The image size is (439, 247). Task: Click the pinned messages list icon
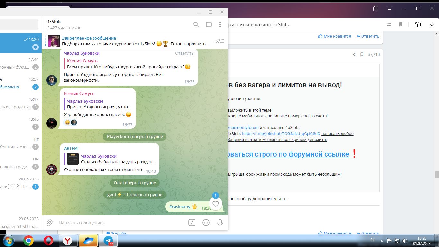[x=220, y=41]
